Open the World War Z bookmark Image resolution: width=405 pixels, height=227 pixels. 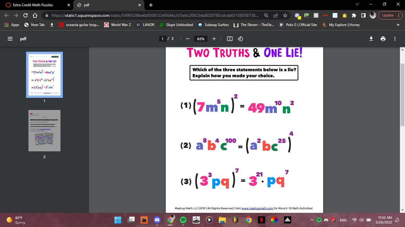117,25
